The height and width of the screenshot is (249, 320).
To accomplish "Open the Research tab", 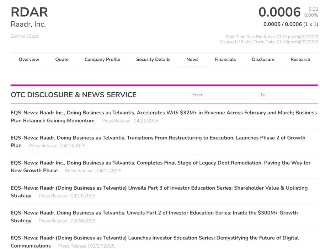I will (300, 59).
